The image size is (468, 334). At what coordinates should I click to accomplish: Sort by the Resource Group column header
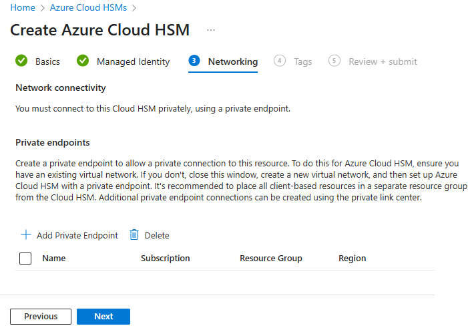coord(271,259)
